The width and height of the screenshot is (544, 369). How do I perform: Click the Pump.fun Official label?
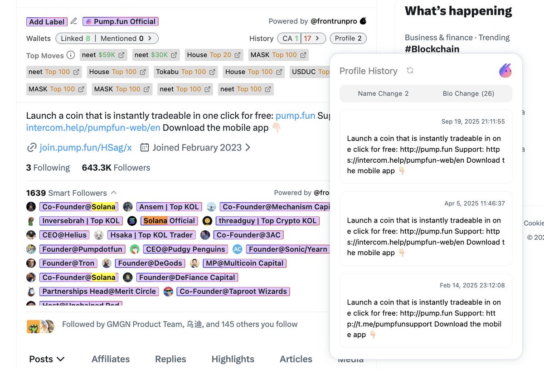click(121, 21)
